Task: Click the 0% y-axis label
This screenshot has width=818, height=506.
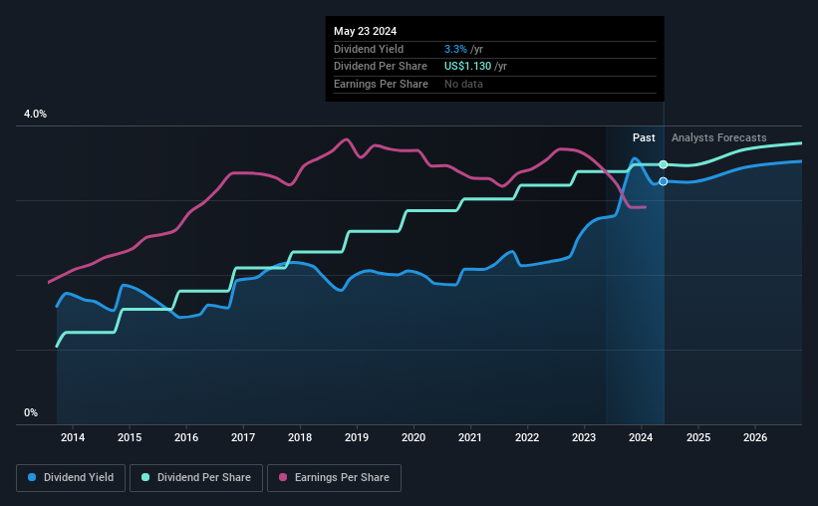Action: (31, 412)
